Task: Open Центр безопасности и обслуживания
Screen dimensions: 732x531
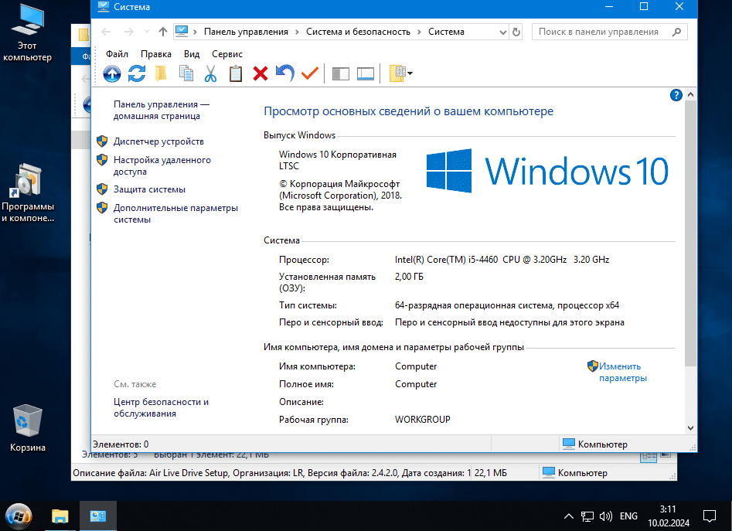Action: [161, 408]
